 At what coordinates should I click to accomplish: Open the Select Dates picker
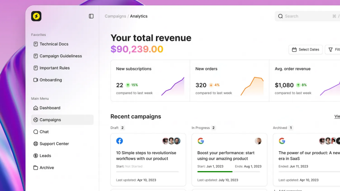306,49
